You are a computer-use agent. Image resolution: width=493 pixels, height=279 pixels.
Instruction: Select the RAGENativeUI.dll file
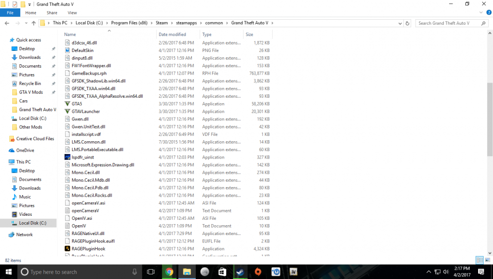(88, 234)
